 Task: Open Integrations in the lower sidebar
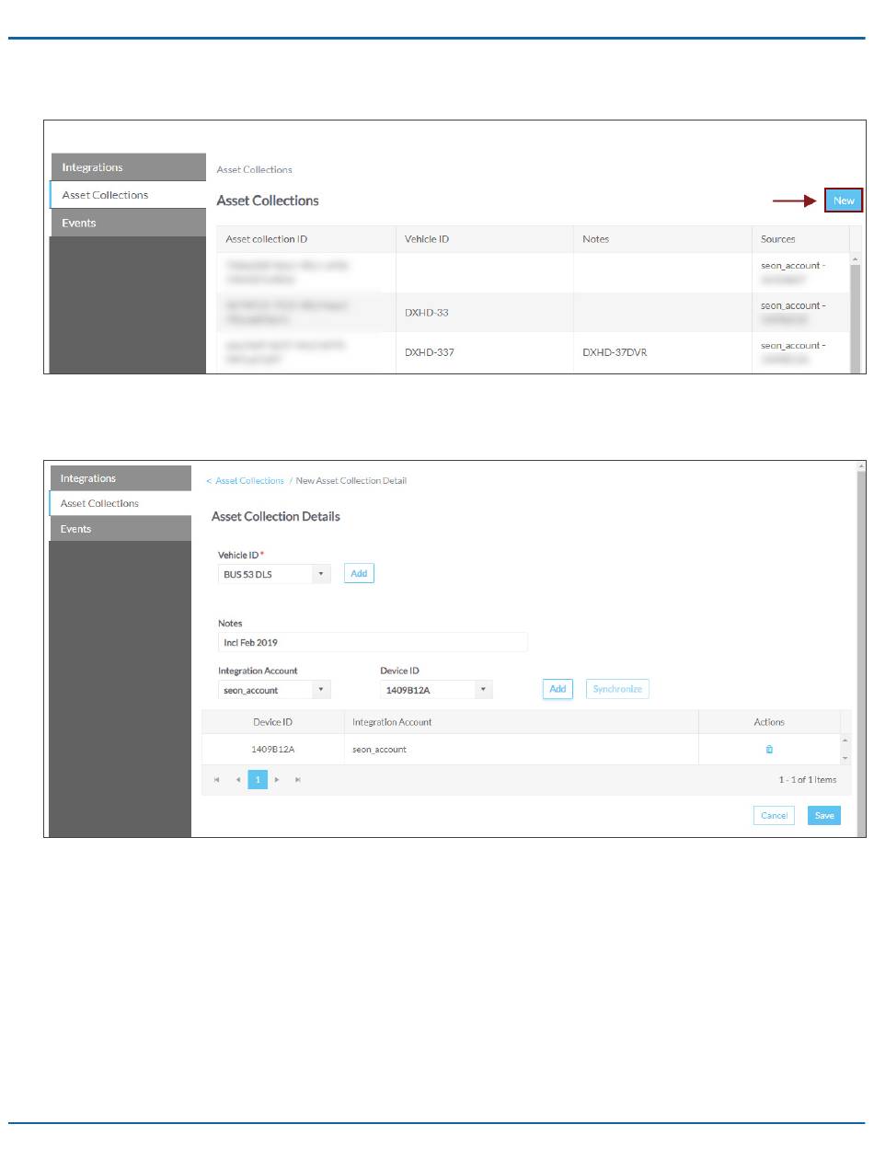point(120,478)
